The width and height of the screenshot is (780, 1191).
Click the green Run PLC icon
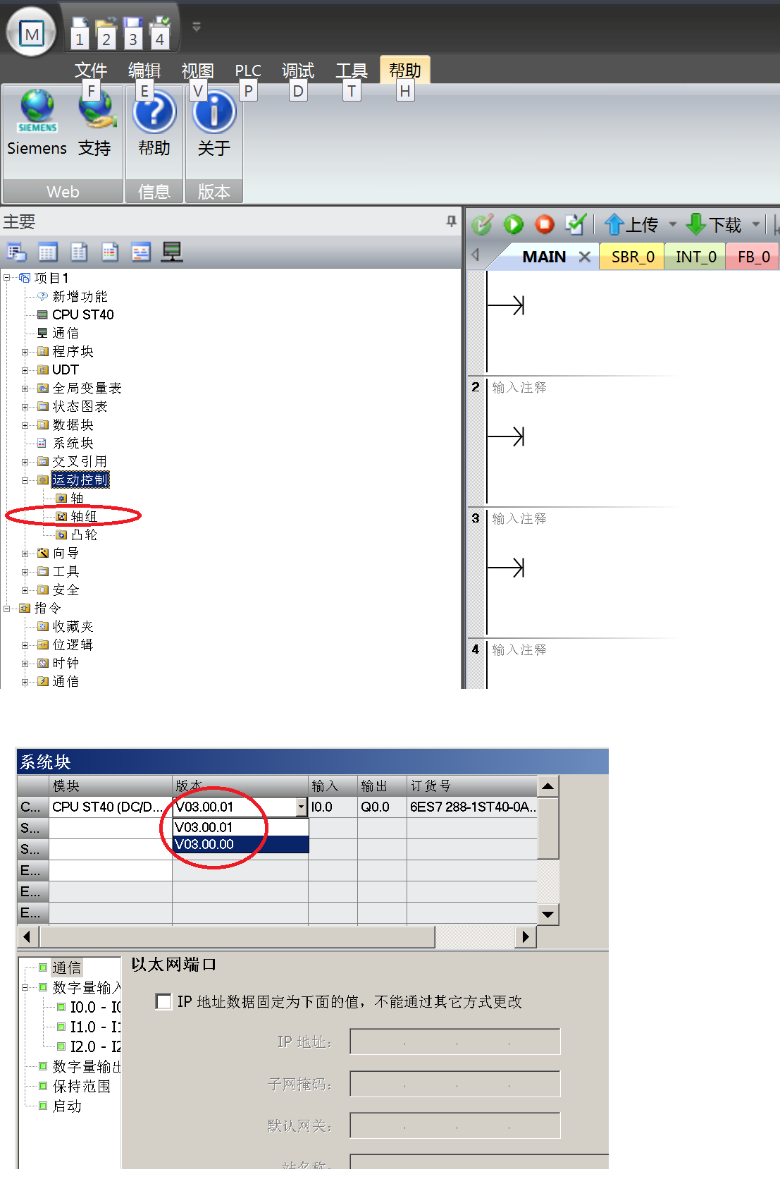pyautogui.click(x=513, y=225)
